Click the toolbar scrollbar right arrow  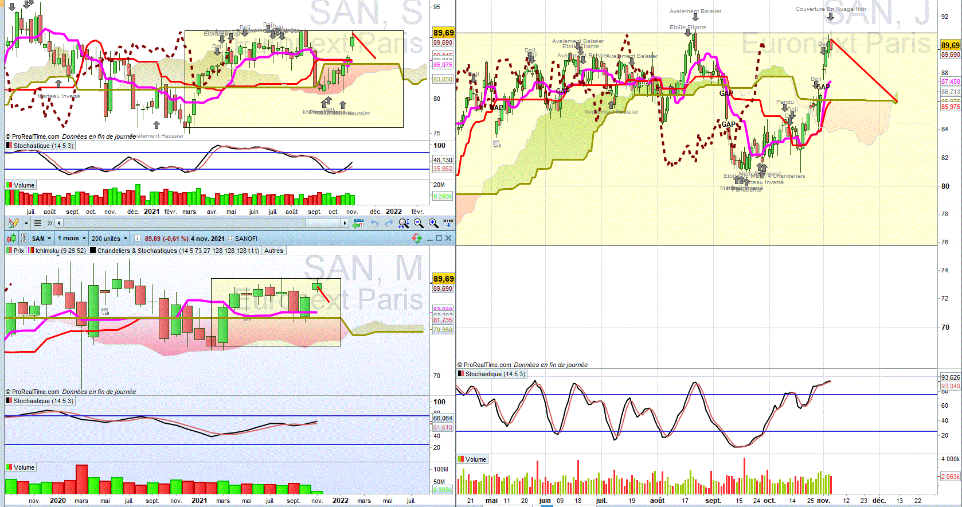click(x=345, y=223)
